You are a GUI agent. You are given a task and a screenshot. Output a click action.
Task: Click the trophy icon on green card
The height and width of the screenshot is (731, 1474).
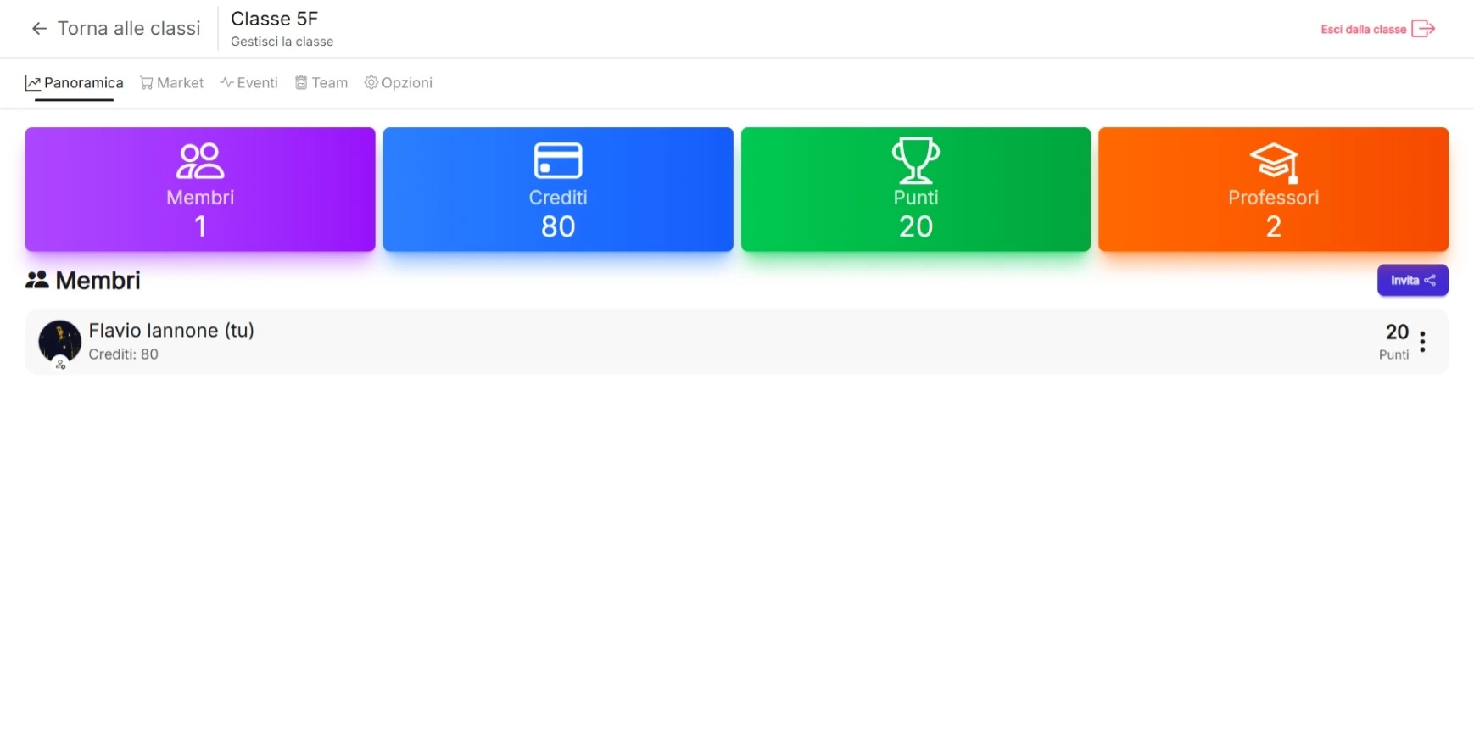[x=915, y=160]
